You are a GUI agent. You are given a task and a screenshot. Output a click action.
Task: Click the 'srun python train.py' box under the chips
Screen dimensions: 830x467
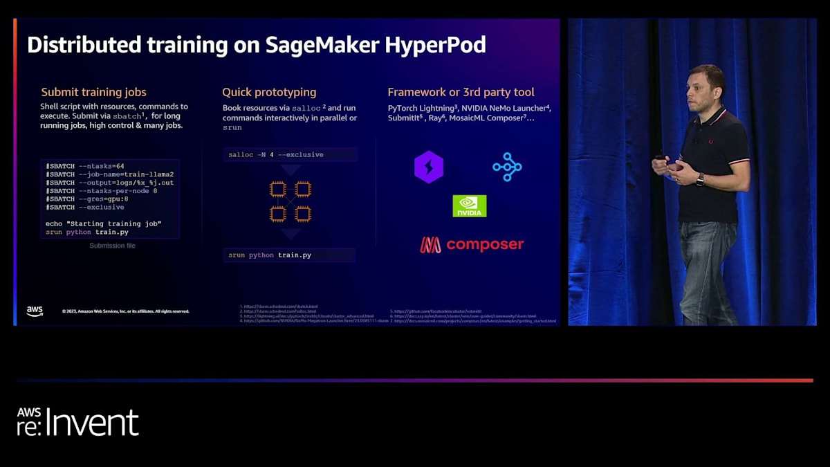click(x=290, y=255)
